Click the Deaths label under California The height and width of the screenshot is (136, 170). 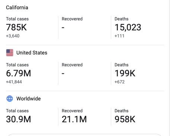coord(122,19)
